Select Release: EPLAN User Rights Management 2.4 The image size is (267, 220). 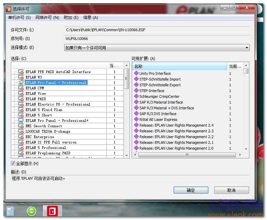click(x=176, y=125)
